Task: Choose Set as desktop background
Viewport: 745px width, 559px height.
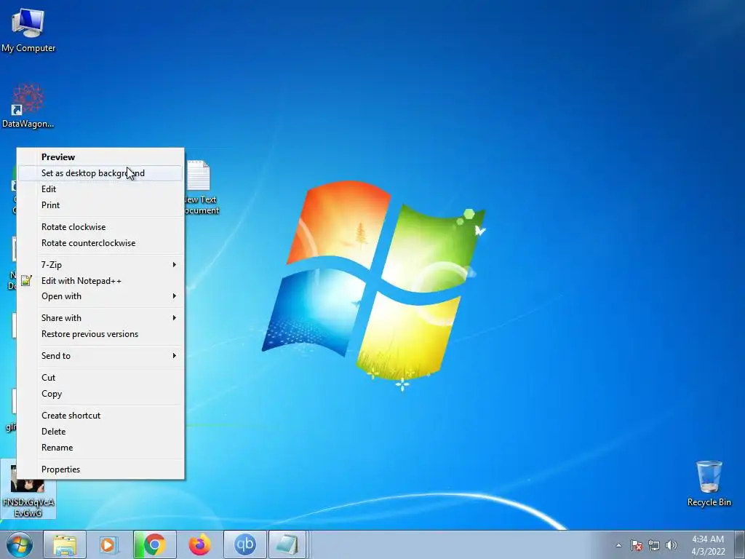Action: pyautogui.click(x=100, y=173)
